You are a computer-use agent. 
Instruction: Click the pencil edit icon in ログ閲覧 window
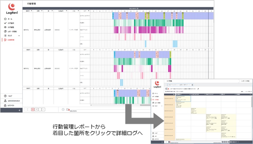(198, 89)
